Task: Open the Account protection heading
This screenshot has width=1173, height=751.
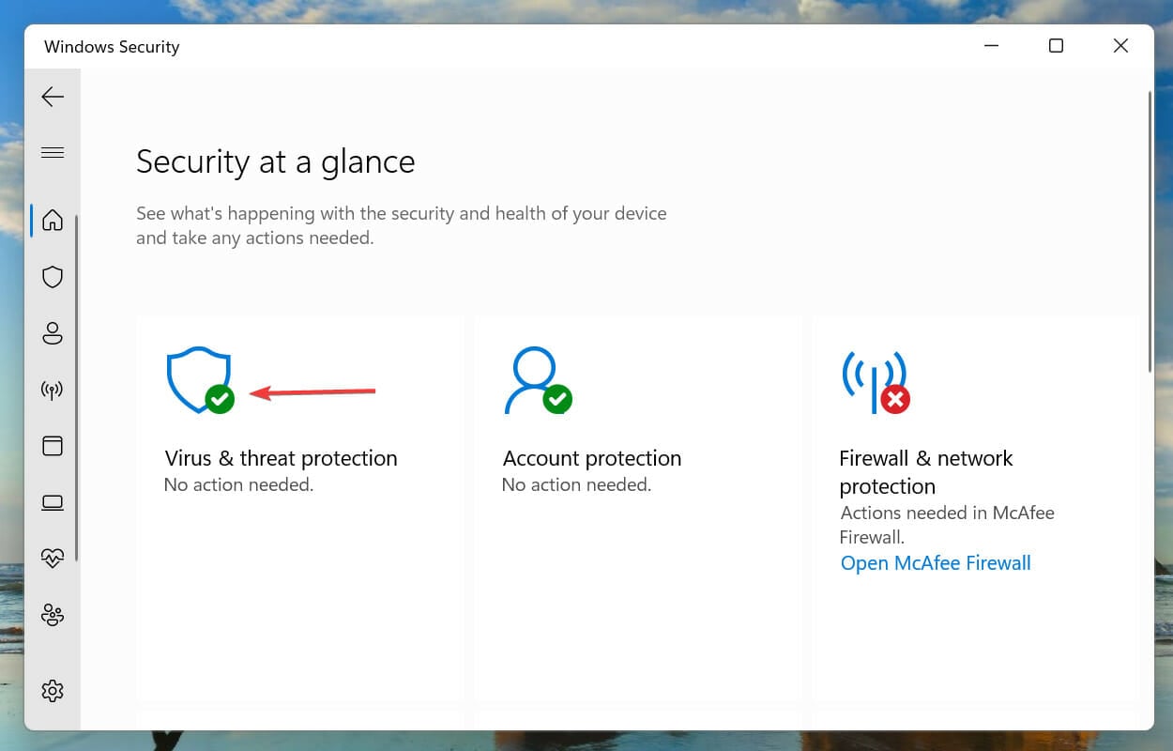Action: tap(592, 458)
